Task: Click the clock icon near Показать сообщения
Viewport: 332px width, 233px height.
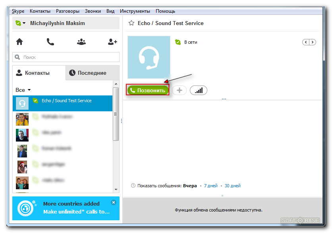Action: (x=133, y=186)
